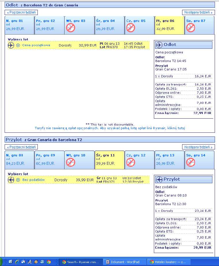
Task: Click the 32,99 EUR outbound fare price
Action: [x=88, y=45]
